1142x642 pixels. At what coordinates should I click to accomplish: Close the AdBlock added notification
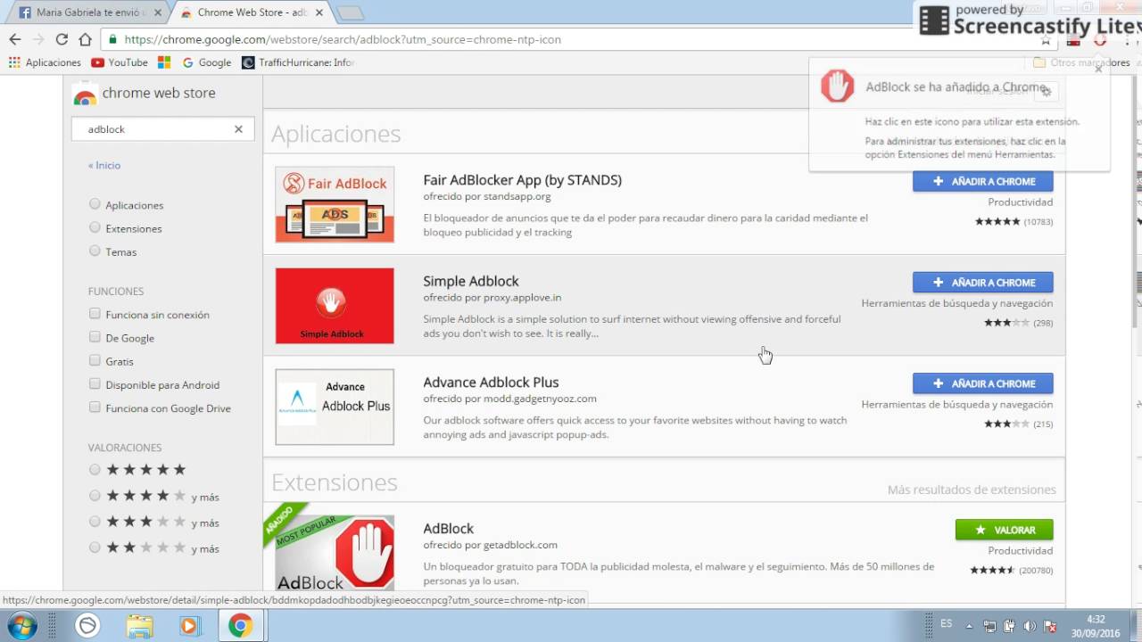coord(1098,69)
